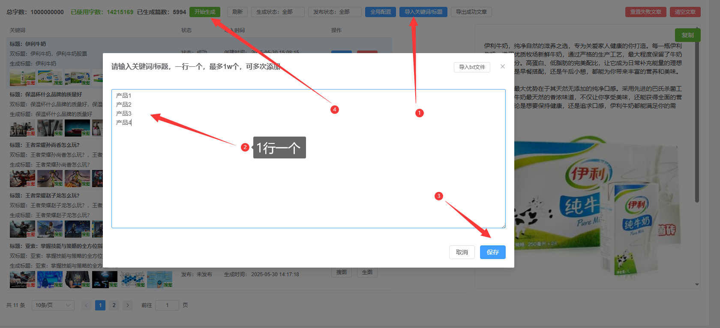
Task: Open second thumbnail in 亚索 row
Action: (50, 280)
